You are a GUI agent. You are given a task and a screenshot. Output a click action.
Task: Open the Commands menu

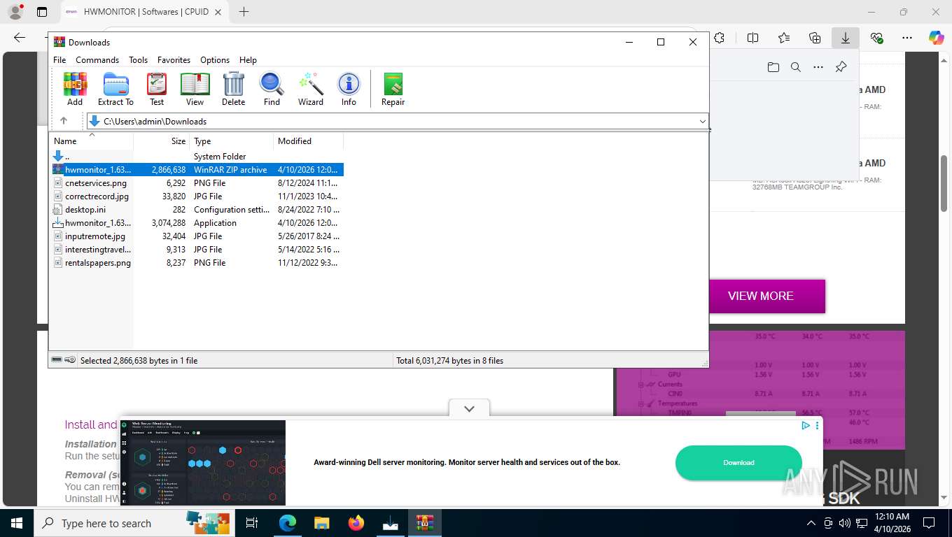coord(97,60)
